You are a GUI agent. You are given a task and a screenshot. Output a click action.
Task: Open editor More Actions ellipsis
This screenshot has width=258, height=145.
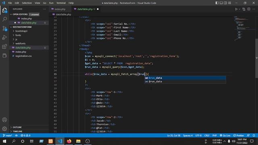point(254,9)
